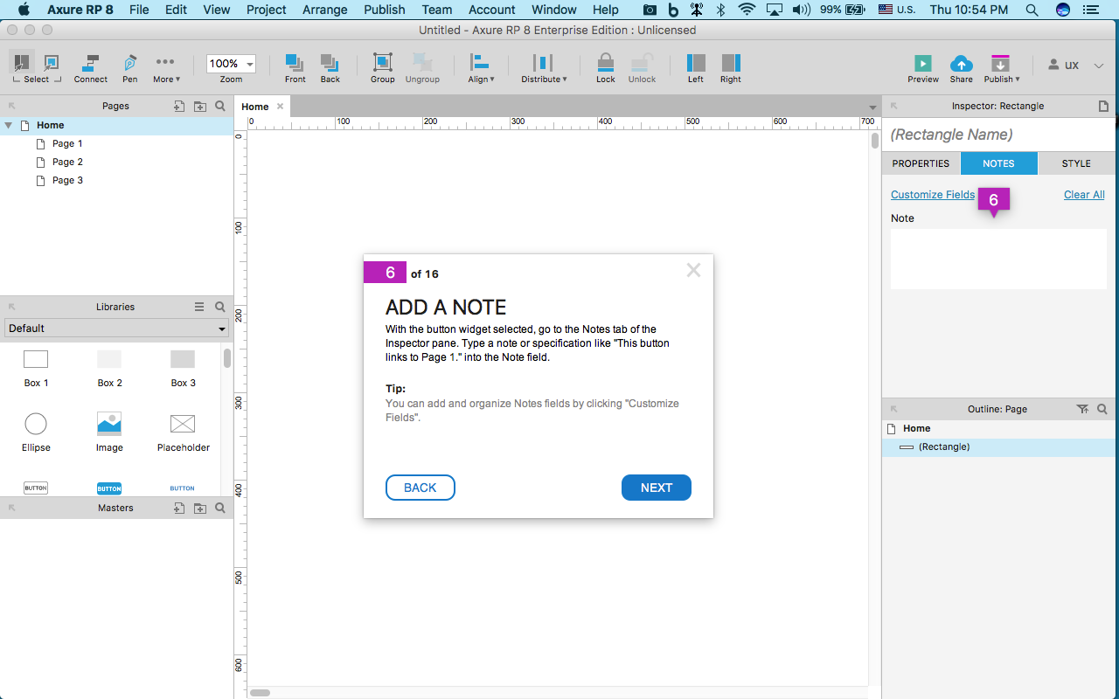Search the Libraries pane
The width and height of the screenshot is (1119, 699).
[220, 307]
